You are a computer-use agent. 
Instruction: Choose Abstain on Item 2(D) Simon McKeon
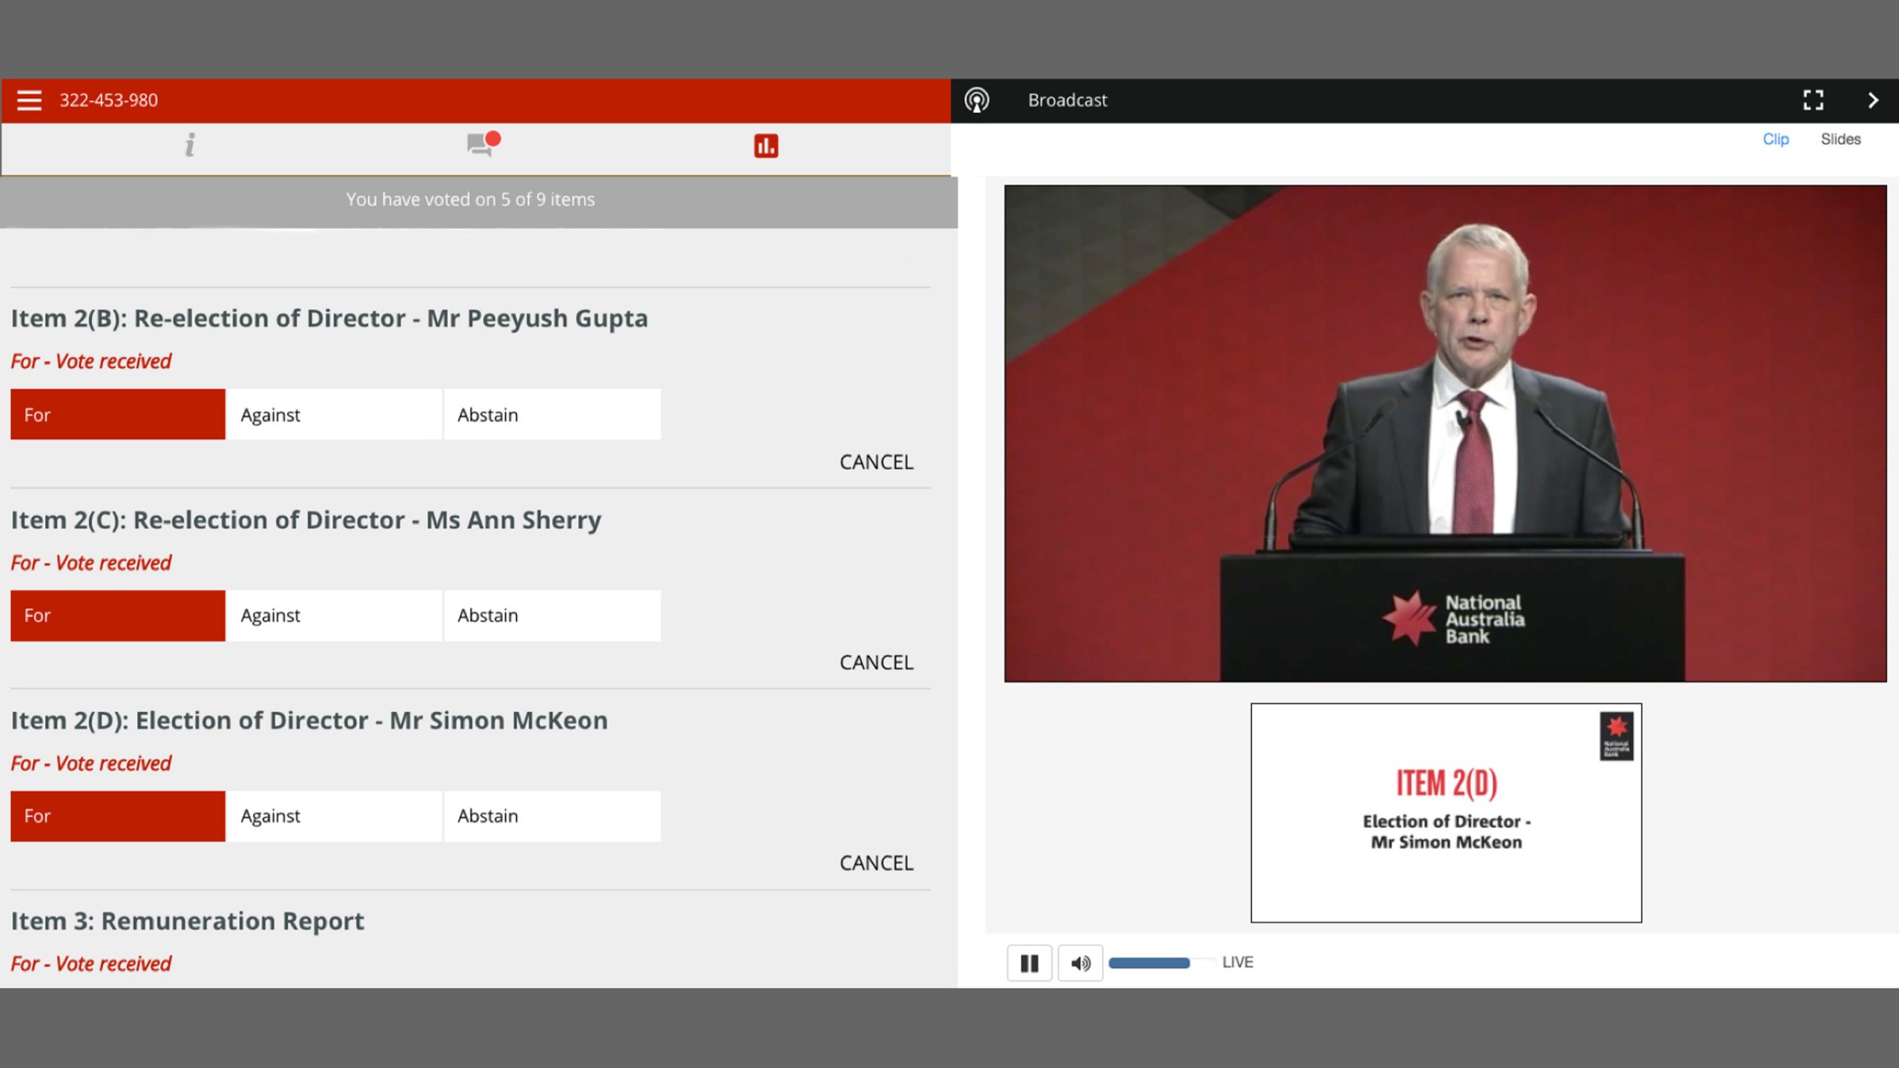point(553,816)
